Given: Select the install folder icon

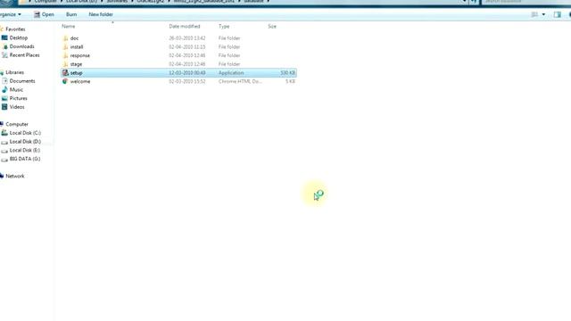Looking at the screenshot, I should click(x=65, y=47).
